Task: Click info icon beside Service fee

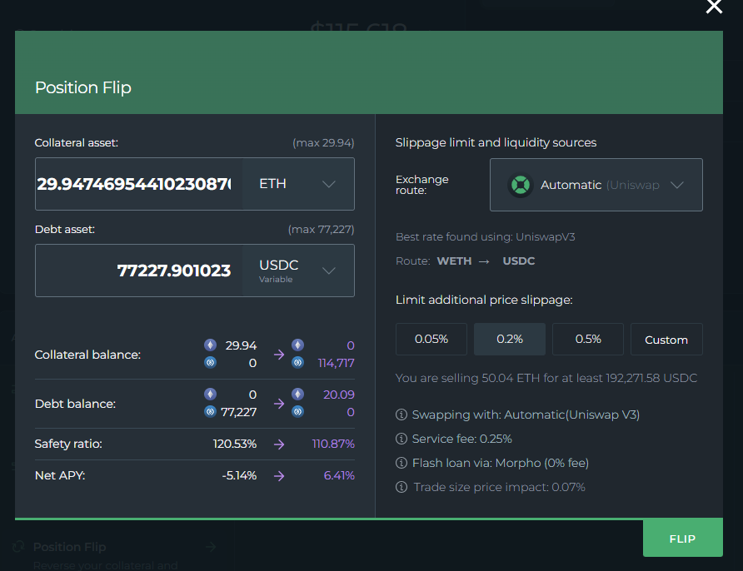Action: [401, 439]
